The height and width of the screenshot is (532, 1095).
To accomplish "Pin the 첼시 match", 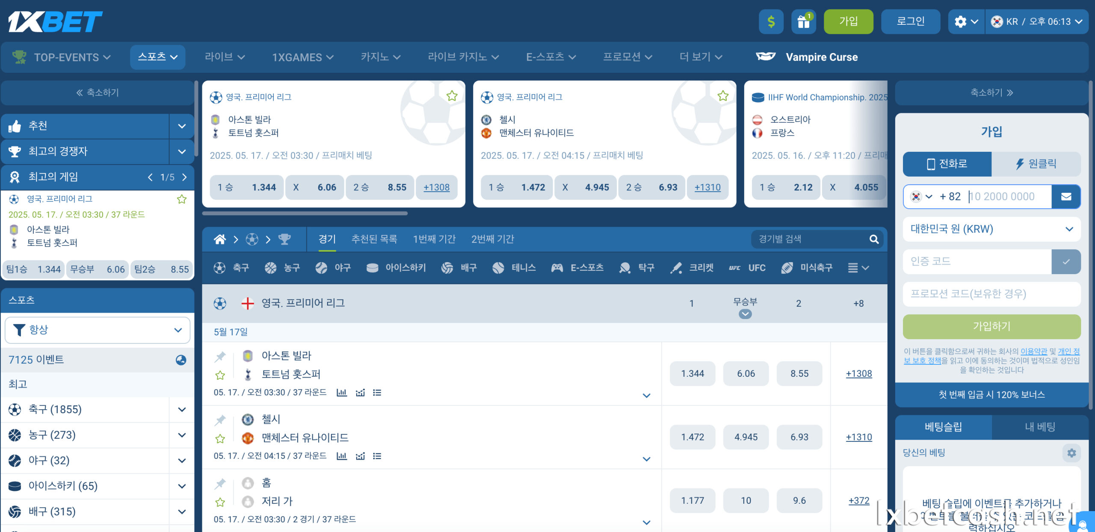I will pos(220,420).
